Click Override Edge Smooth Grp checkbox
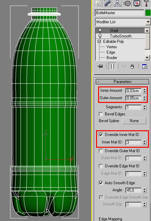The height and width of the screenshot is (221, 151). click(101, 197)
